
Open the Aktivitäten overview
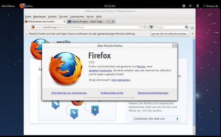[x=8, y=6]
